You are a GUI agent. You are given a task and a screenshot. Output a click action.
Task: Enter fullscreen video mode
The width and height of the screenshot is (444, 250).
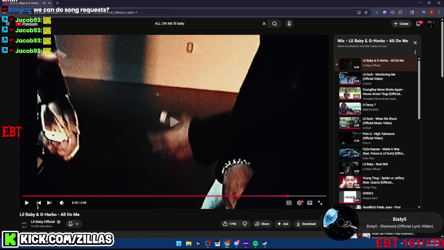click(320, 203)
